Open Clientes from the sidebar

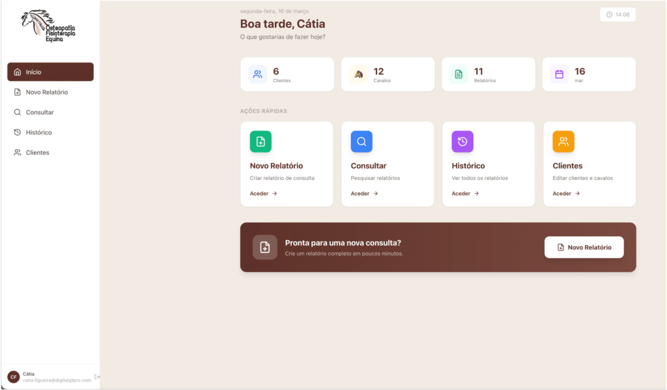[x=50, y=153]
